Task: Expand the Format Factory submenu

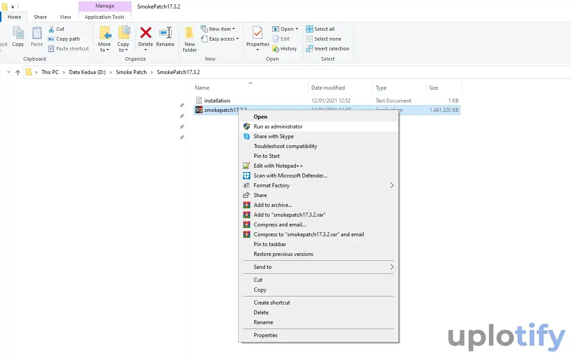Action: (x=319, y=185)
